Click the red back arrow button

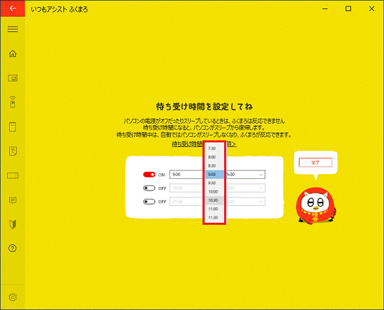(13, 8)
